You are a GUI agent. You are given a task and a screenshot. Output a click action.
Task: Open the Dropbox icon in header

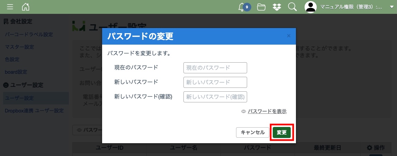(277, 7)
